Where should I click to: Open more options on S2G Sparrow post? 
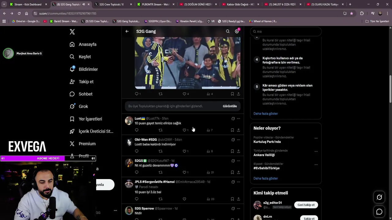tap(239, 208)
